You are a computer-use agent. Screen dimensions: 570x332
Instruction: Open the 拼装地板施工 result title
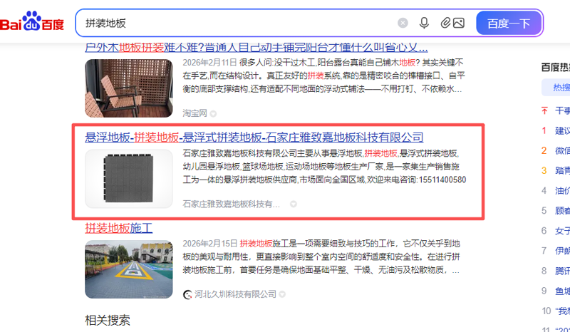point(118,229)
